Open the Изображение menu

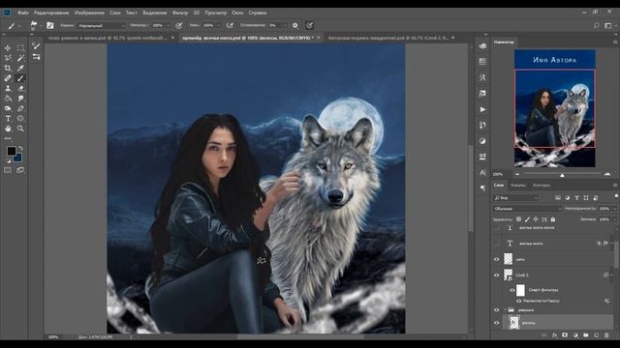coord(89,13)
